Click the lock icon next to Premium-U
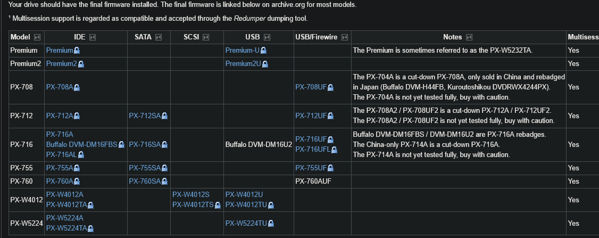Screen dimensions: 599x238 [263, 51]
